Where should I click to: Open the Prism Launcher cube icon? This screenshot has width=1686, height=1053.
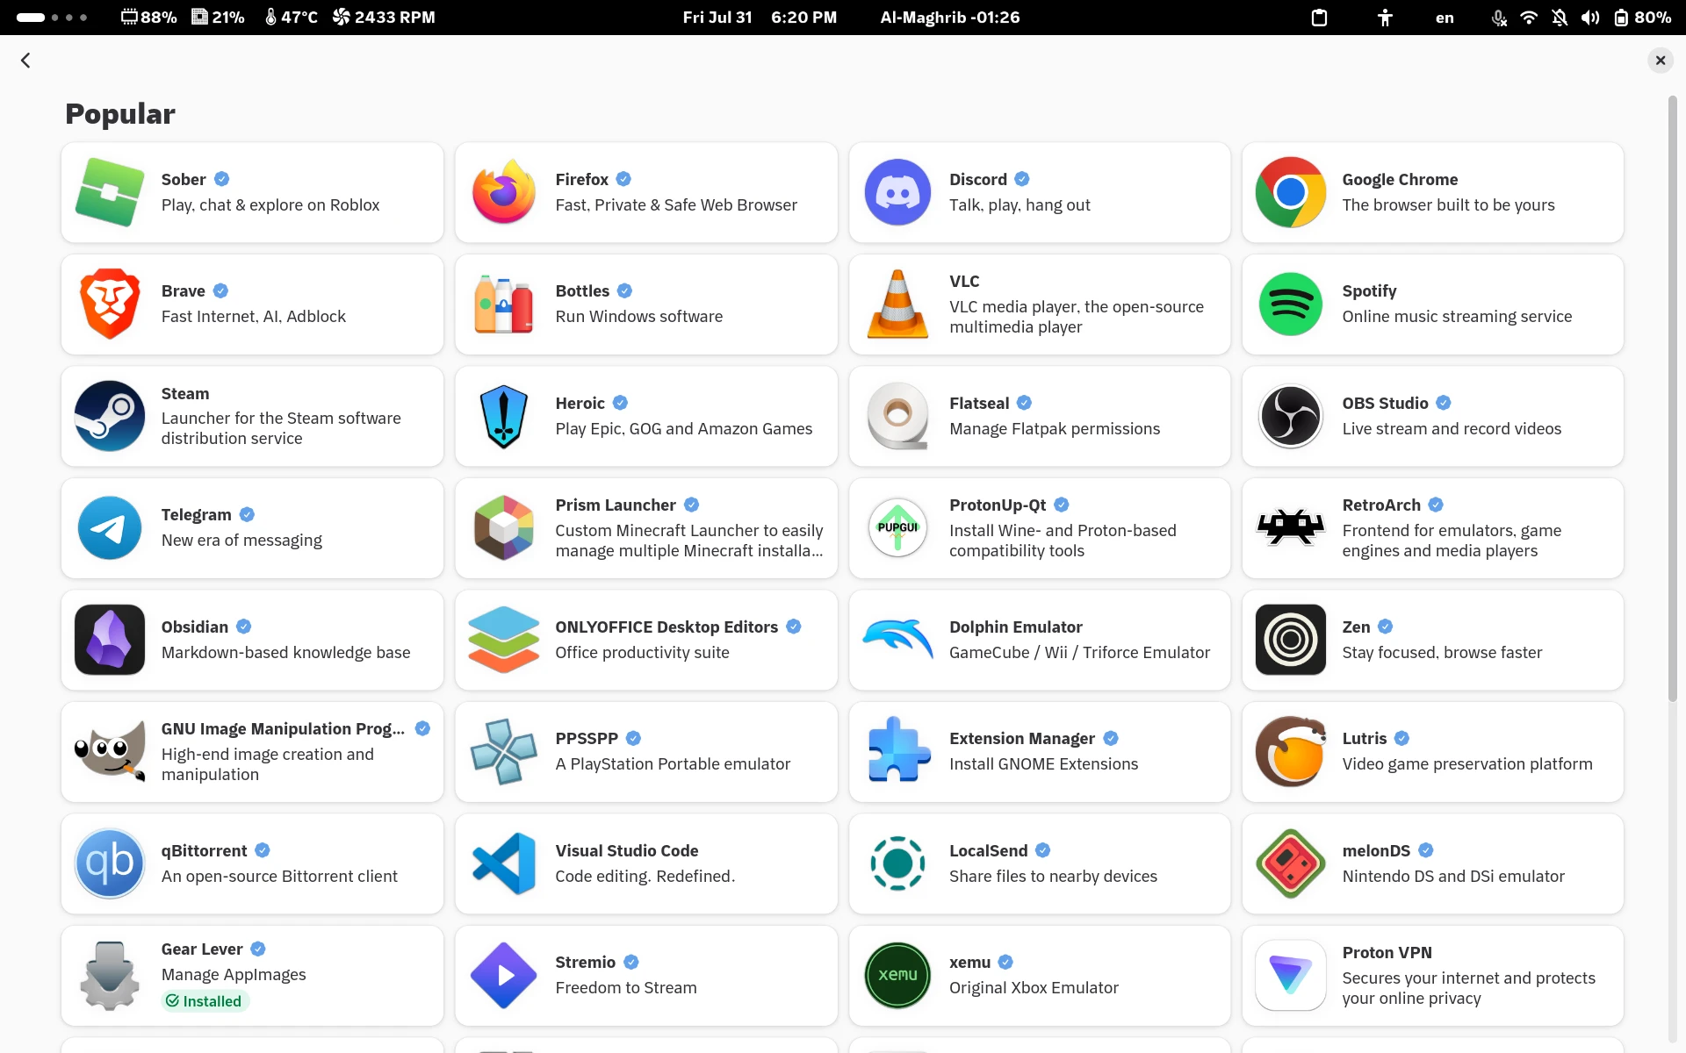504,528
